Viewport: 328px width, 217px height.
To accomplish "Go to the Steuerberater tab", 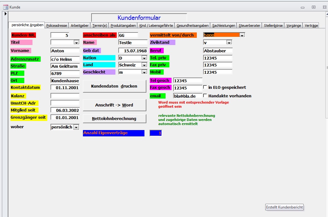I will [249, 26].
